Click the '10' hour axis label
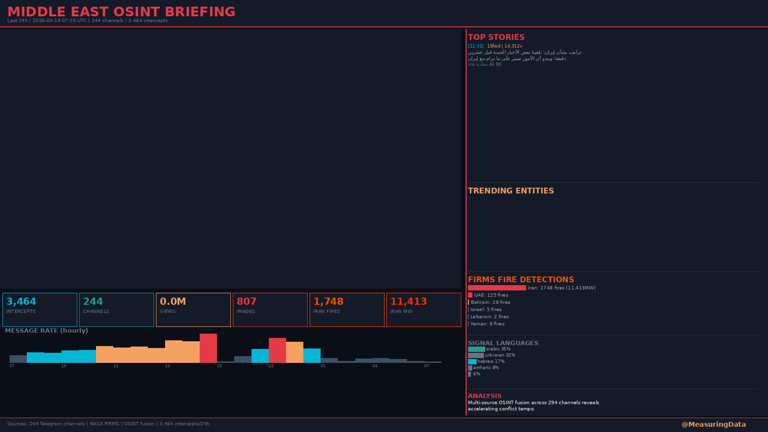The width and height of the screenshot is (768, 432). (x=63, y=366)
